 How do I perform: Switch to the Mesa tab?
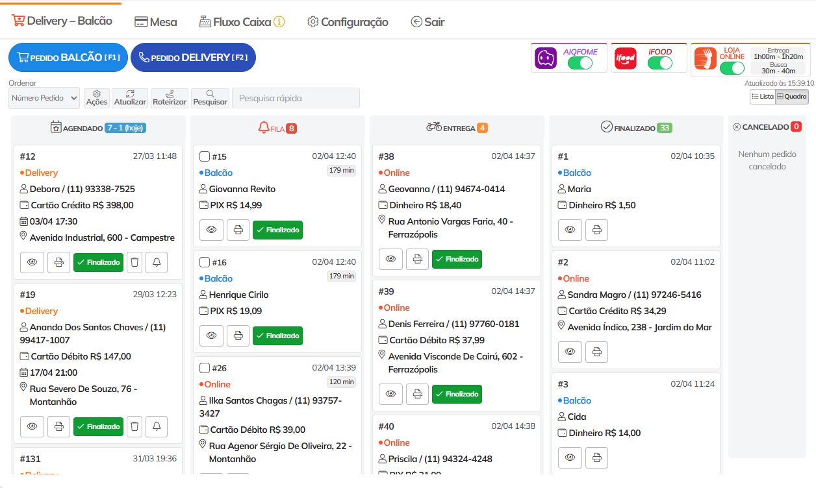coord(155,22)
